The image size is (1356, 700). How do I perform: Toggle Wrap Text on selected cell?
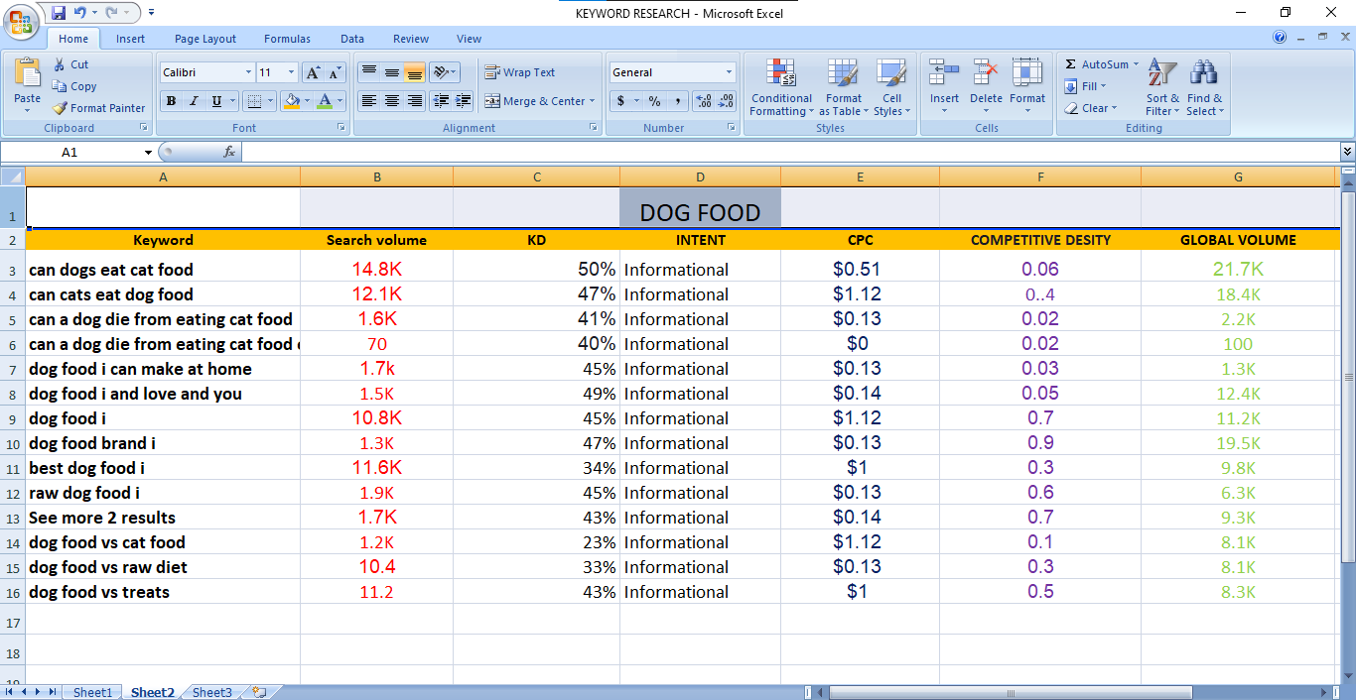[x=519, y=72]
